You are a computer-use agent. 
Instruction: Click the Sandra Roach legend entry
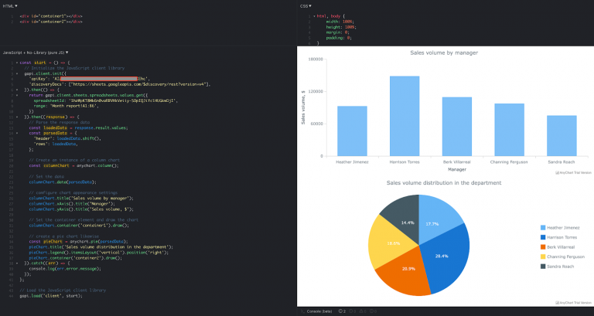point(562,267)
